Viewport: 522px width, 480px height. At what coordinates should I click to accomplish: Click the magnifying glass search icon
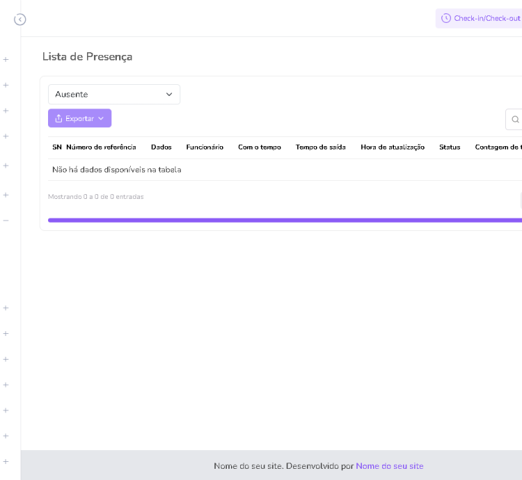[x=515, y=120]
